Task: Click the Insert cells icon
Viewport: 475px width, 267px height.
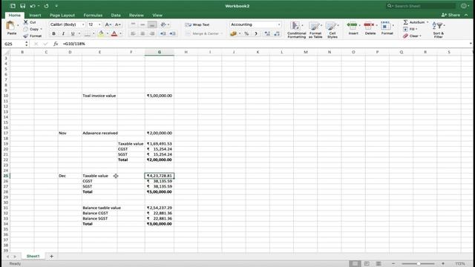Action: point(352,25)
